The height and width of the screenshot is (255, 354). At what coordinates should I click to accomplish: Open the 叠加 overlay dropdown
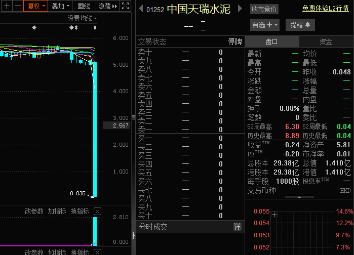[60, 6]
